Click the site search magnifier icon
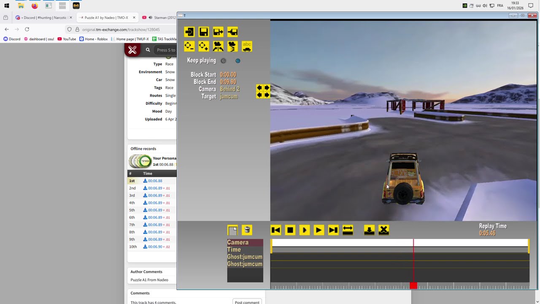Image resolution: width=540 pixels, height=304 pixels. (148, 50)
